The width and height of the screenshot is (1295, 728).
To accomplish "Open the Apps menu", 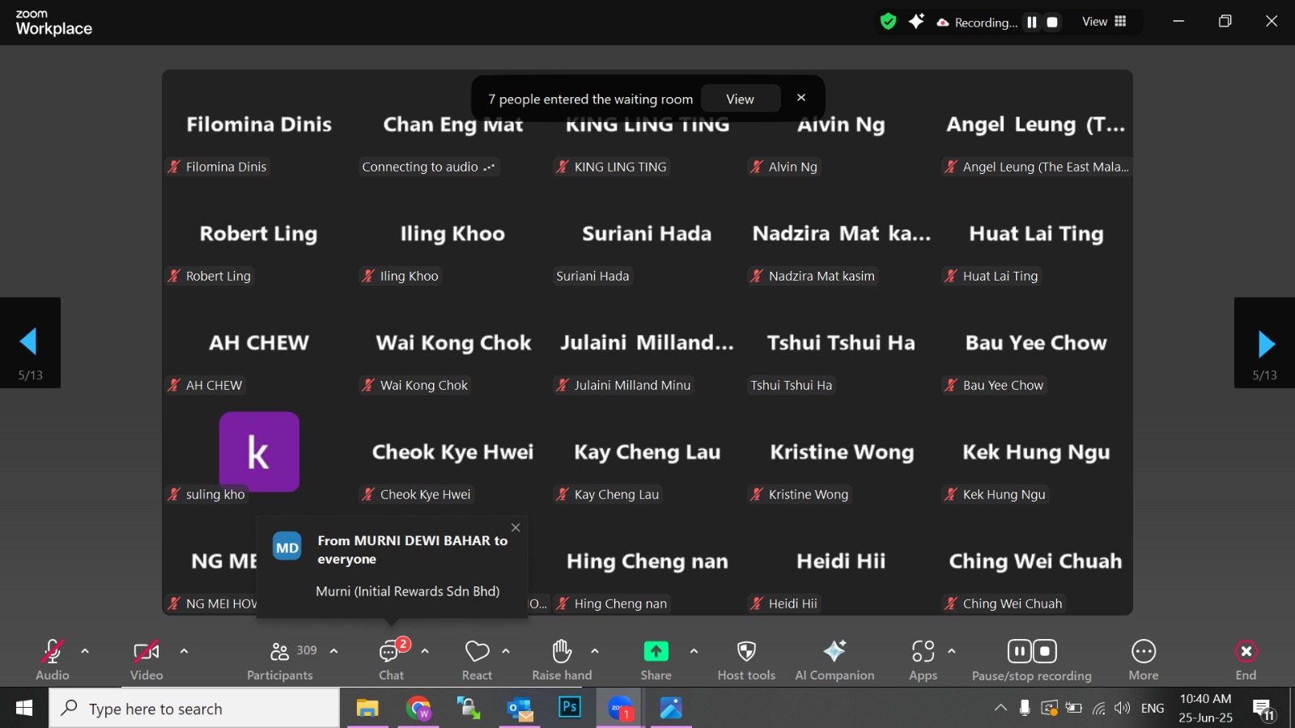I will [923, 660].
